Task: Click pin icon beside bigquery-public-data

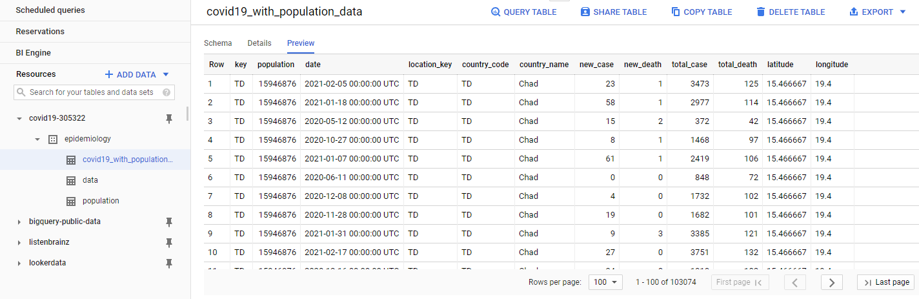Action: click(x=169, y=222)
